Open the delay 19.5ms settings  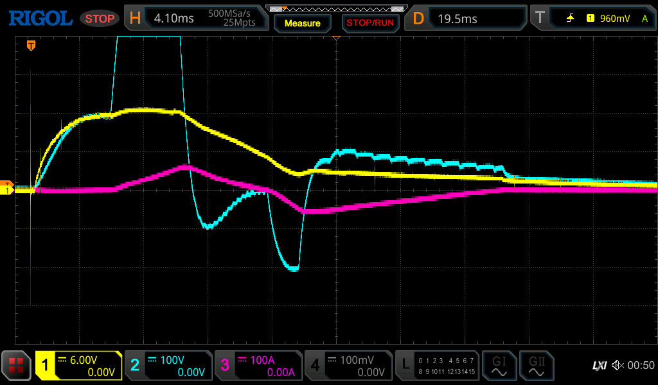(x=468, y=18)
